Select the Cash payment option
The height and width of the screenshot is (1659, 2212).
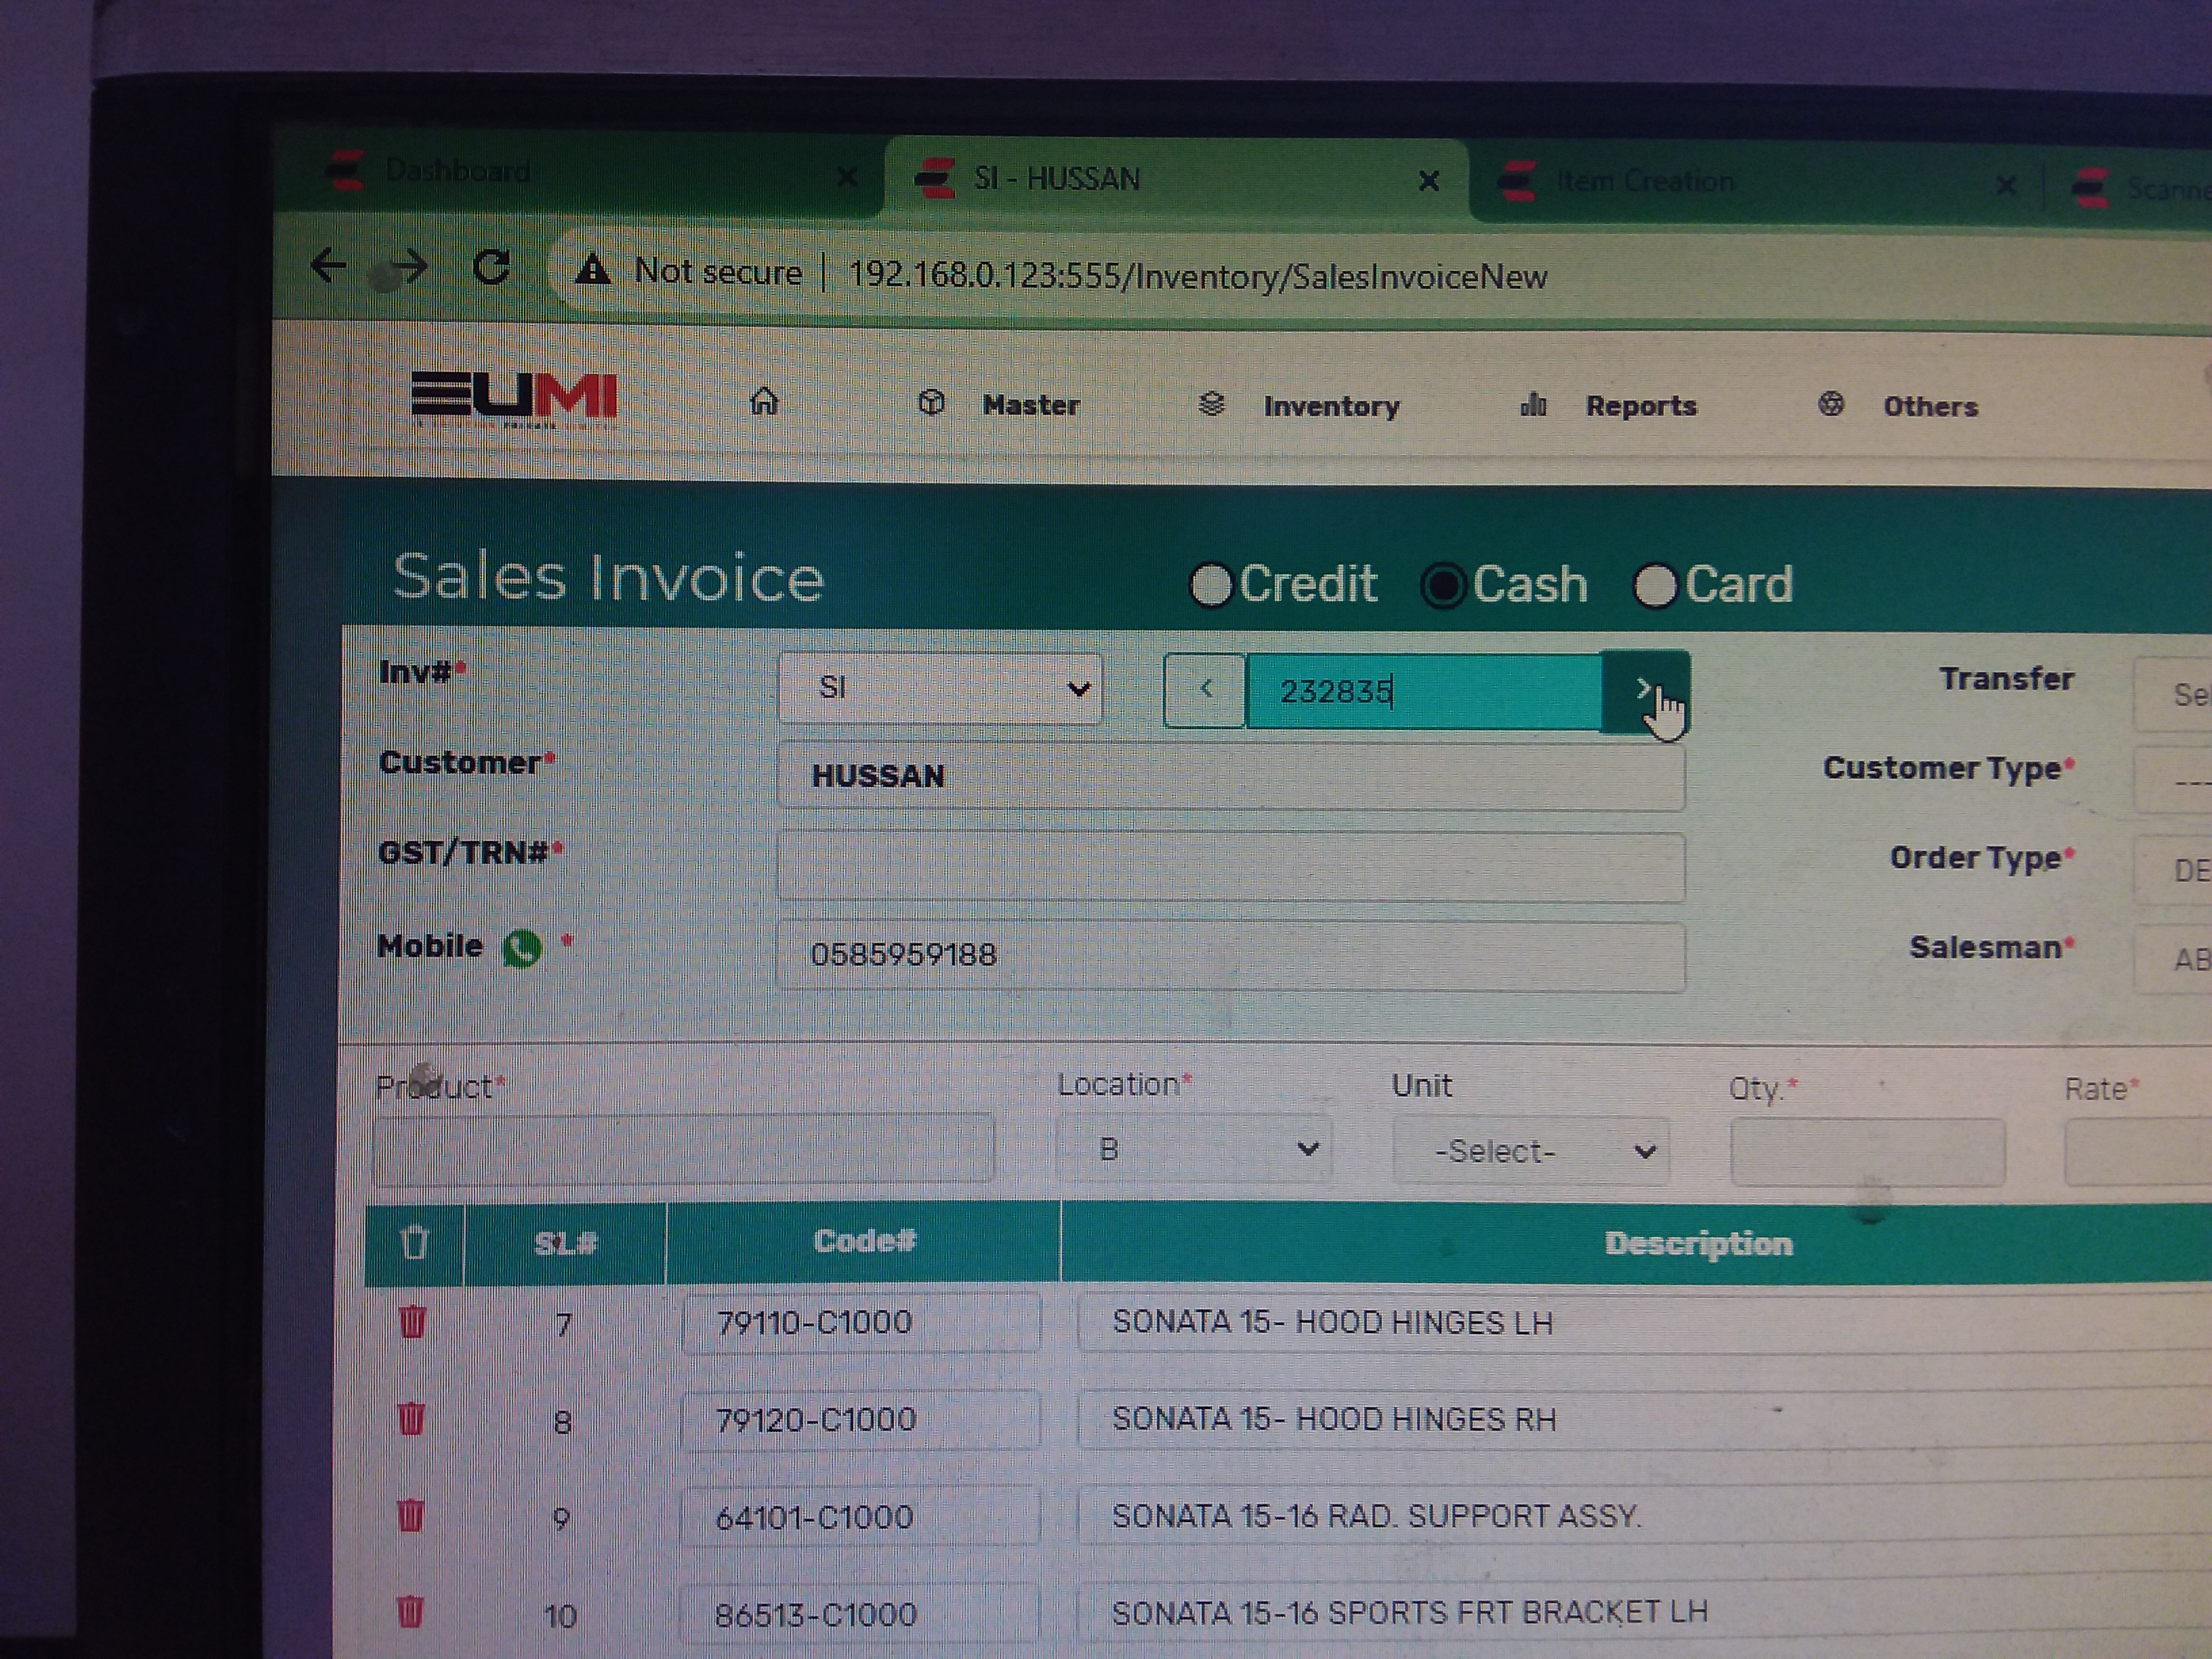(x=1444, y=586)
